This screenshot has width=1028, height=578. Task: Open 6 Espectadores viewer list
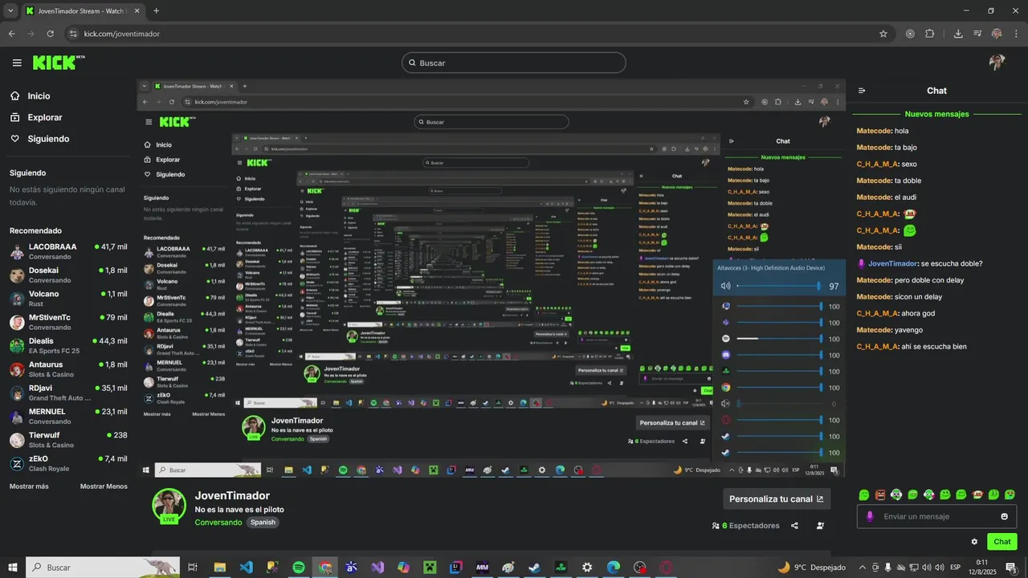[x=745, y=526]
